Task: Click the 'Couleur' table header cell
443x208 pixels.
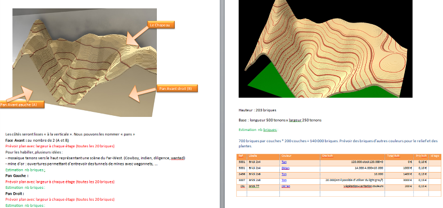Action: [x=300, y=156]
